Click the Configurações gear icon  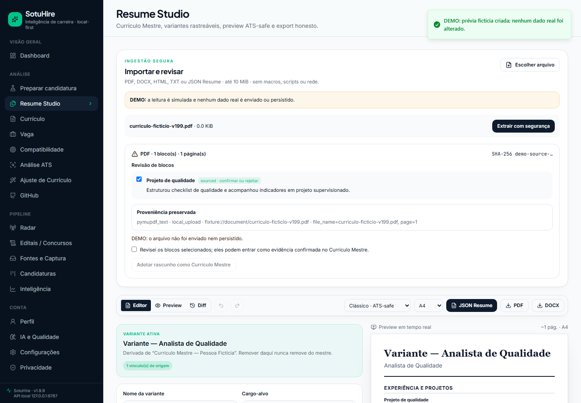[x=13, y=352]
